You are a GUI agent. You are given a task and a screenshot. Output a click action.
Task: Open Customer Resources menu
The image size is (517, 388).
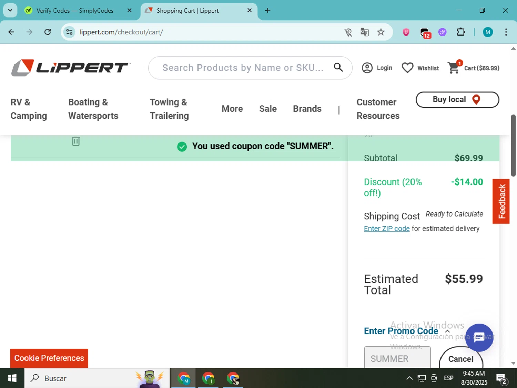[x=378, y=109]
